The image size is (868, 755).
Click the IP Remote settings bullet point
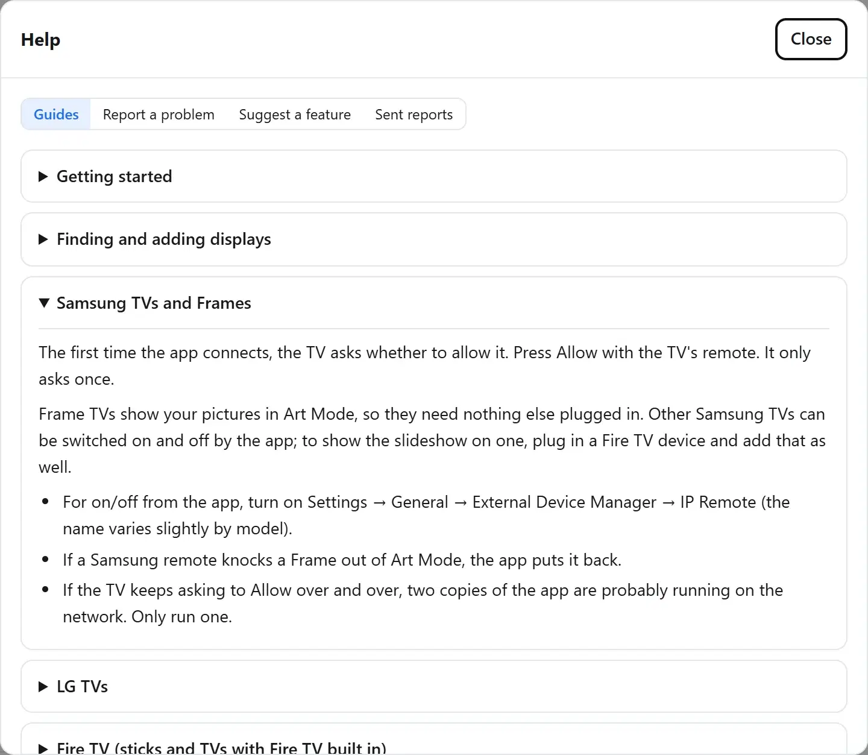click(426, 516)
